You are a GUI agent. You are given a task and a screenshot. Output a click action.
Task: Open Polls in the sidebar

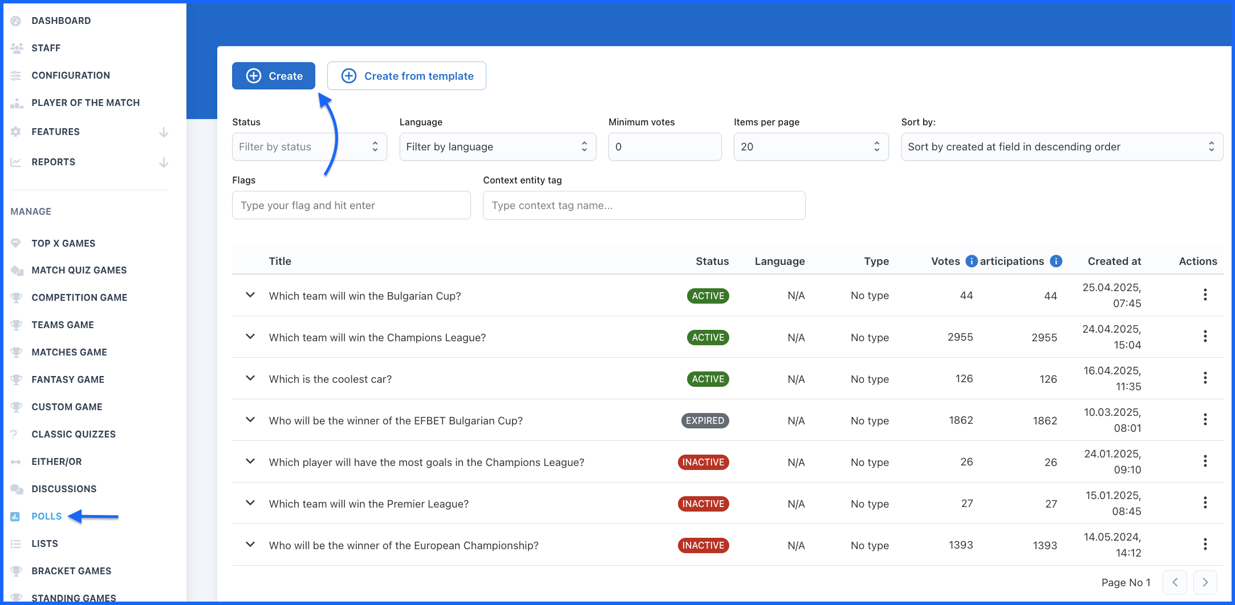point(46,516)
